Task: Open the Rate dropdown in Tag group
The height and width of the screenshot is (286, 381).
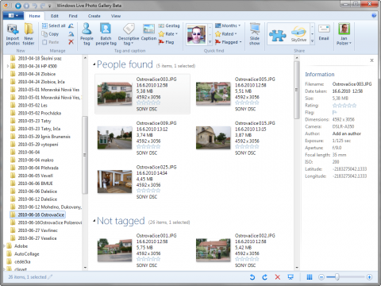Action: (168, 34)
